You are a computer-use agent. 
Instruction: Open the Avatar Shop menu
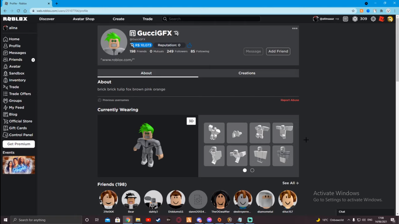coord(84,19)
